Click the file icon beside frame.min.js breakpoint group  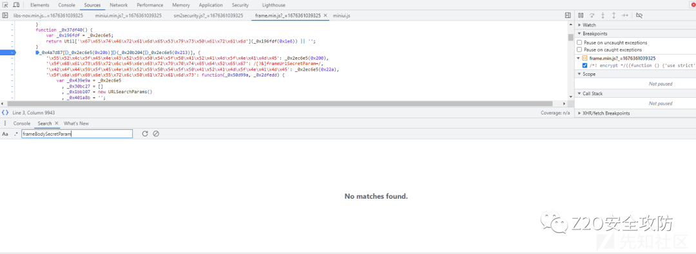point(584,58)
